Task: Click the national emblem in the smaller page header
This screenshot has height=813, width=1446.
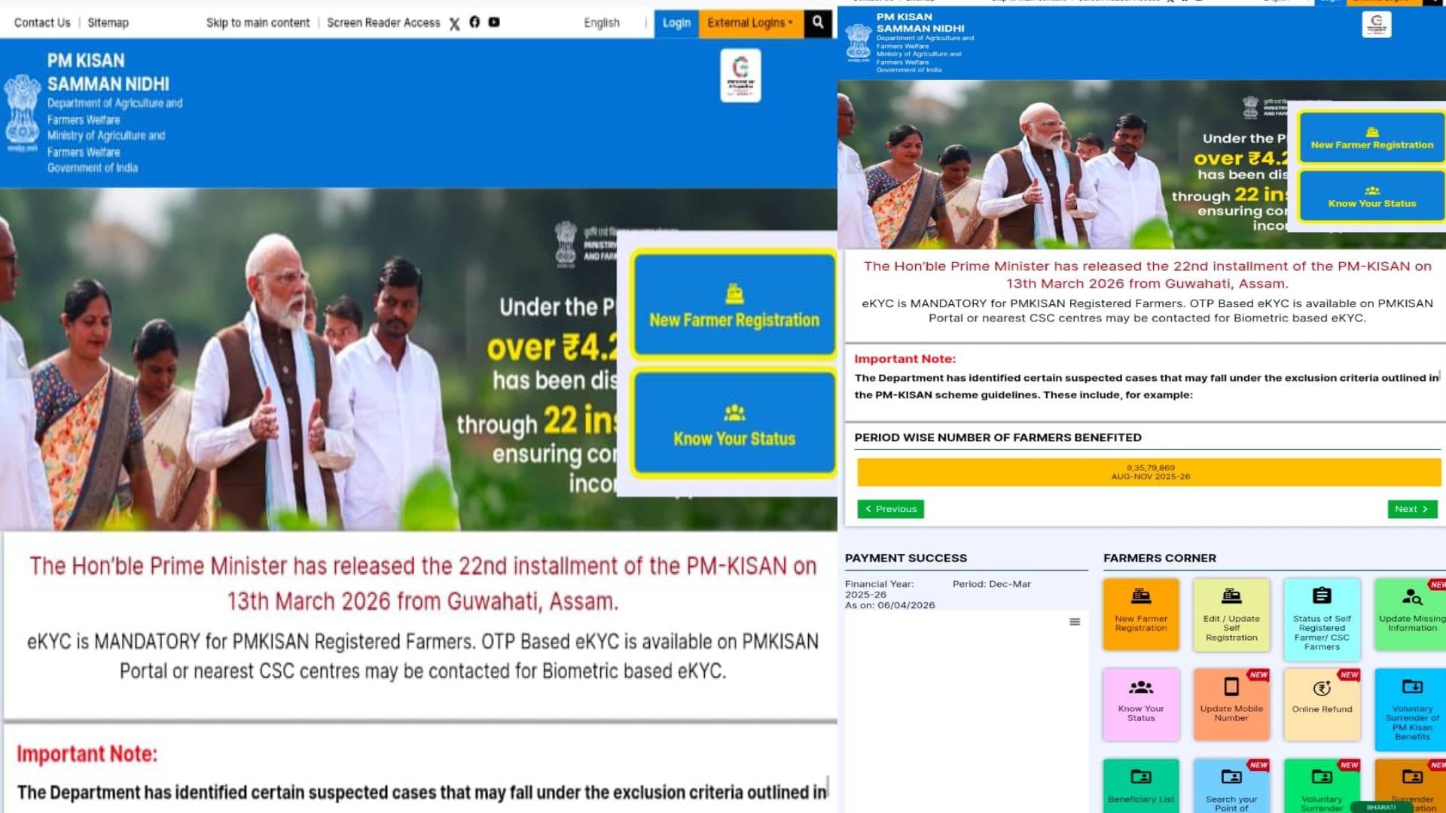Action: [x=858, y=42]
